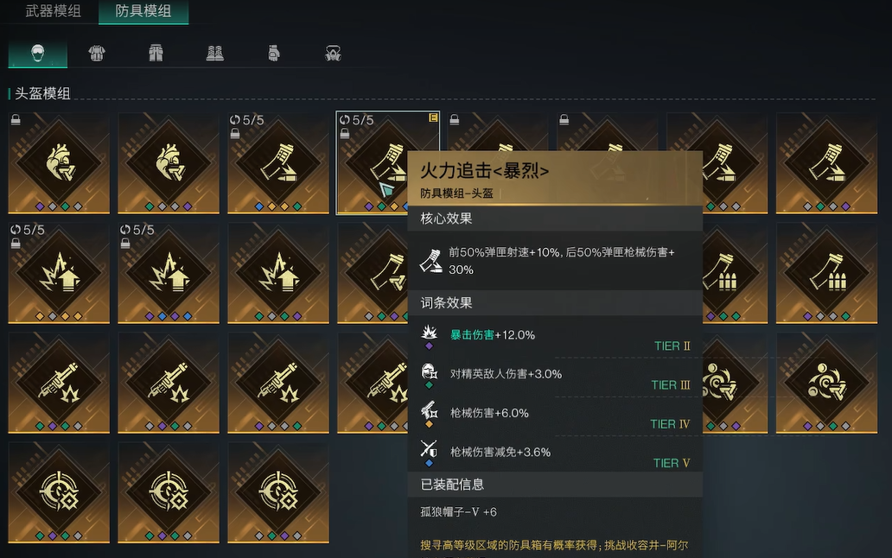Click the 枪械伤害+6.0% TIER IV attribute row
Screen dimensions: 892x558
(555, 416)
